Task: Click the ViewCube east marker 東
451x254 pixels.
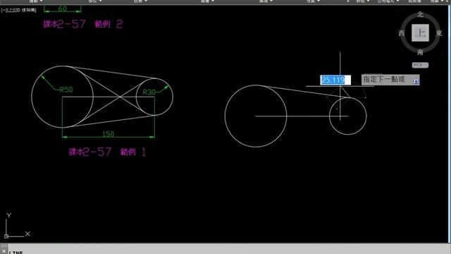Action: tap(439, 33)
